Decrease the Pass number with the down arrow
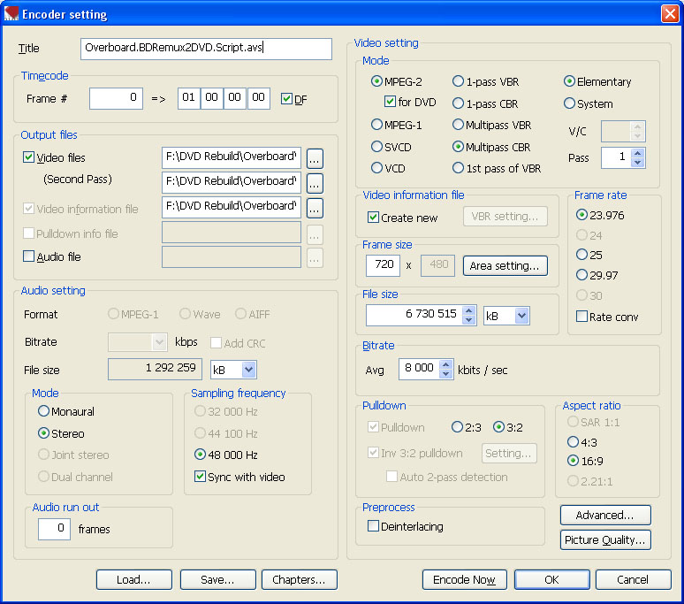This screenshot has height=604, width=684. (638, 163)
